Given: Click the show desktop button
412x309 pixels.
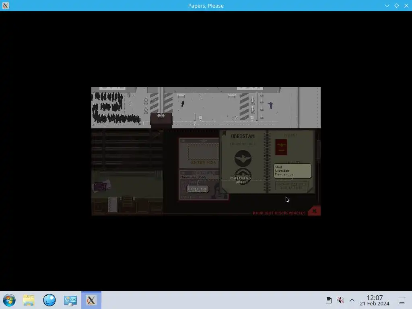Looking at the screenshot, I should point(402,300).
